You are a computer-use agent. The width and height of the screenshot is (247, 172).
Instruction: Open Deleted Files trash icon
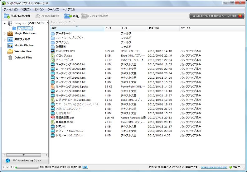pos(10,58)
